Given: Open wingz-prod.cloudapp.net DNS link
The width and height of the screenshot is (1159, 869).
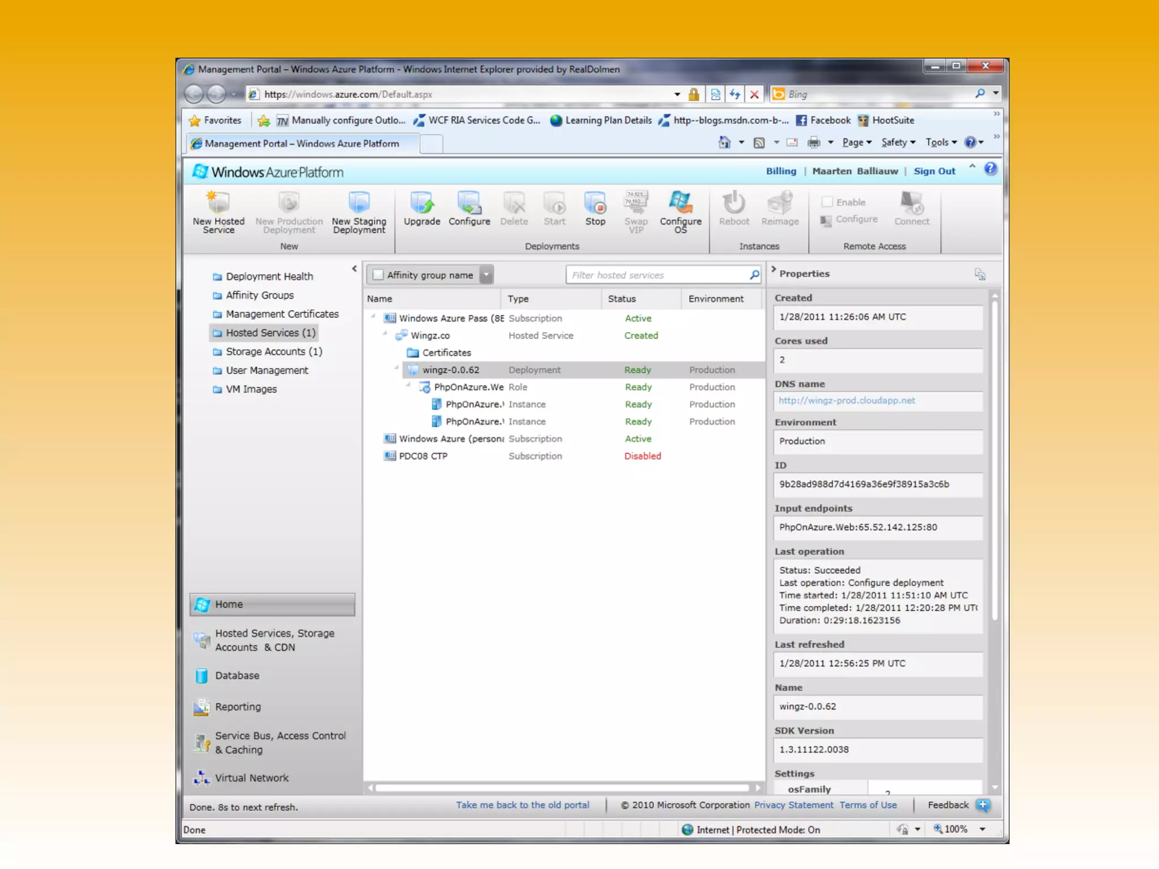Looking at the screenshot, I should pyautogui.click(x=847, y=401).
